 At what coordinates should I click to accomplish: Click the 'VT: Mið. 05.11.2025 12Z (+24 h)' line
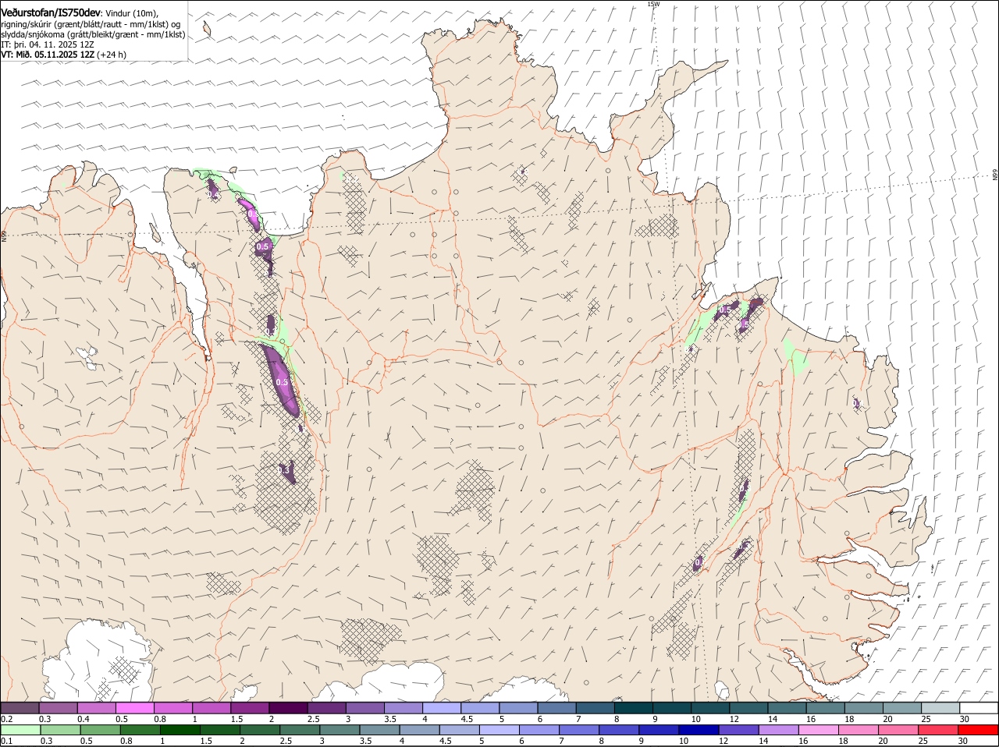click(x=63, y=55)
